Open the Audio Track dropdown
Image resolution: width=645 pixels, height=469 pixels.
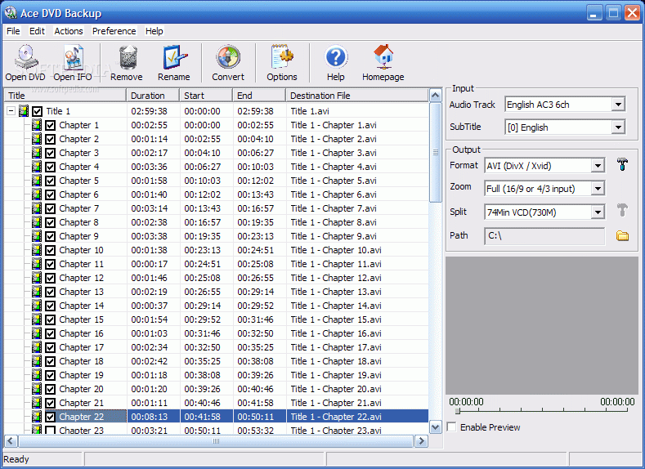[618, 105]
